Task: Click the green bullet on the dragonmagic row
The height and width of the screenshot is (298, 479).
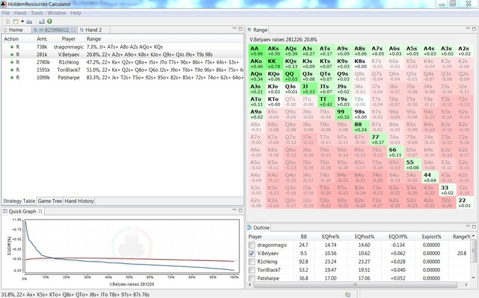Action: click(x=12, y=47)
